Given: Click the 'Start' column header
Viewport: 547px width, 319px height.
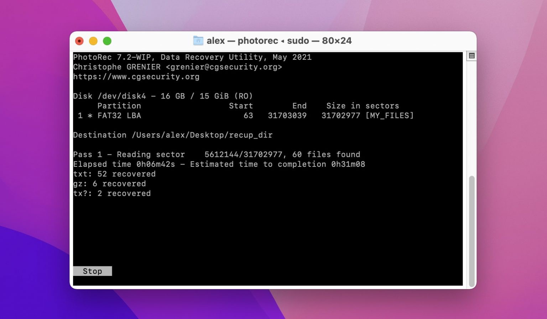Looking at the screenshot, I should 241,106.
